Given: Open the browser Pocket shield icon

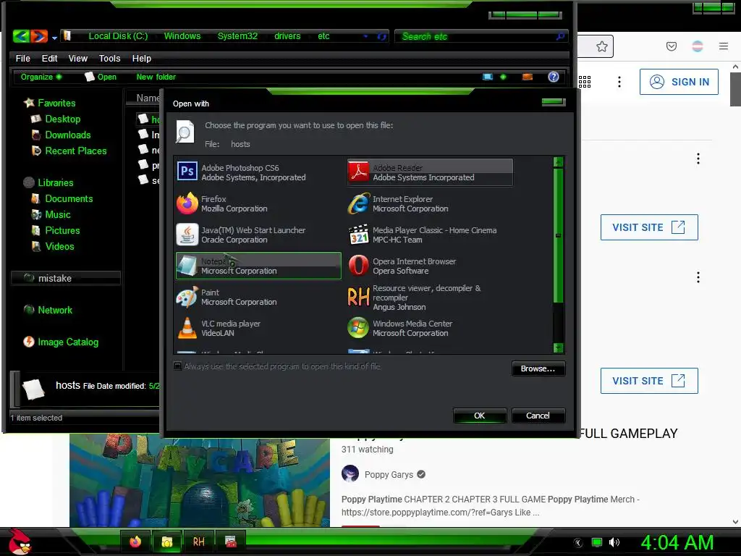Looking at the screenshot, I should pos(672,46).
